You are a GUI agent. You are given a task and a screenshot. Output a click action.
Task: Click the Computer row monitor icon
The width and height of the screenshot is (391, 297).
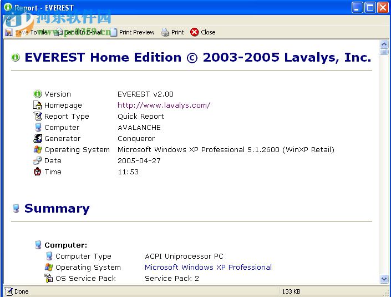38,127
